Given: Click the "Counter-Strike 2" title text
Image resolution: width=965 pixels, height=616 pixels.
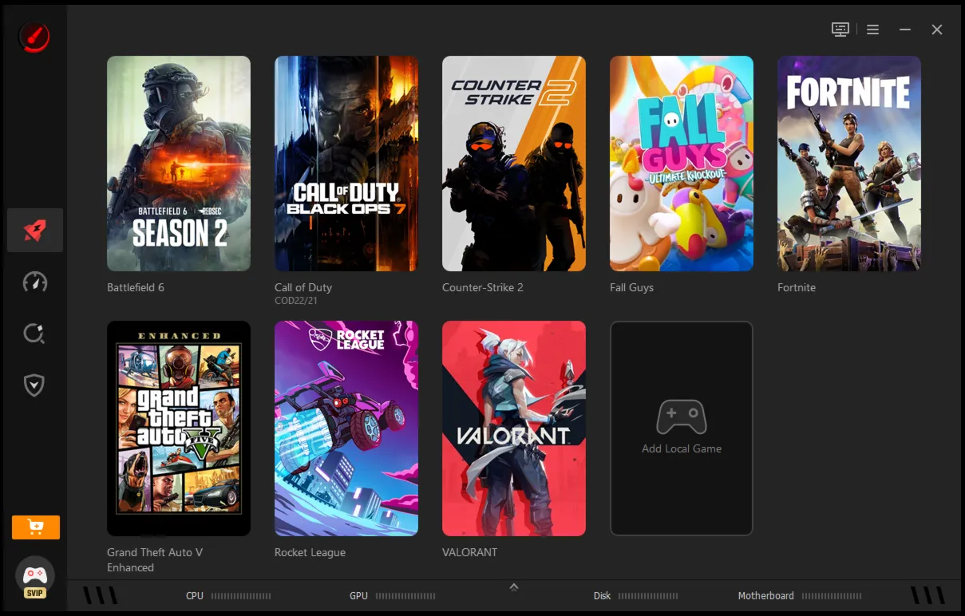Looking at the screenshot, I should pos(483,287).
